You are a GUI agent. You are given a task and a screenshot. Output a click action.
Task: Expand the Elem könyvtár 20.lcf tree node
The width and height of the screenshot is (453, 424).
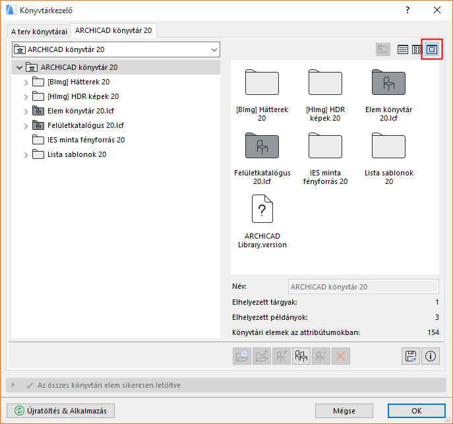coord(26,111)
